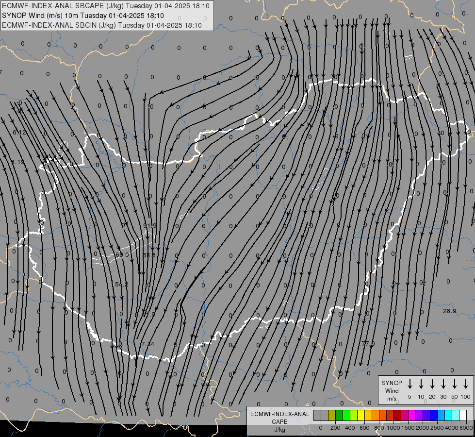Click the 2000 tick label on CAPE scale

pyautogui.click(x=423, y=428)
